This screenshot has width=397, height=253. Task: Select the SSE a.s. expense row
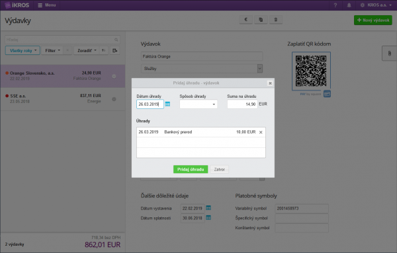pyautogui.click(x=63, y=99)
